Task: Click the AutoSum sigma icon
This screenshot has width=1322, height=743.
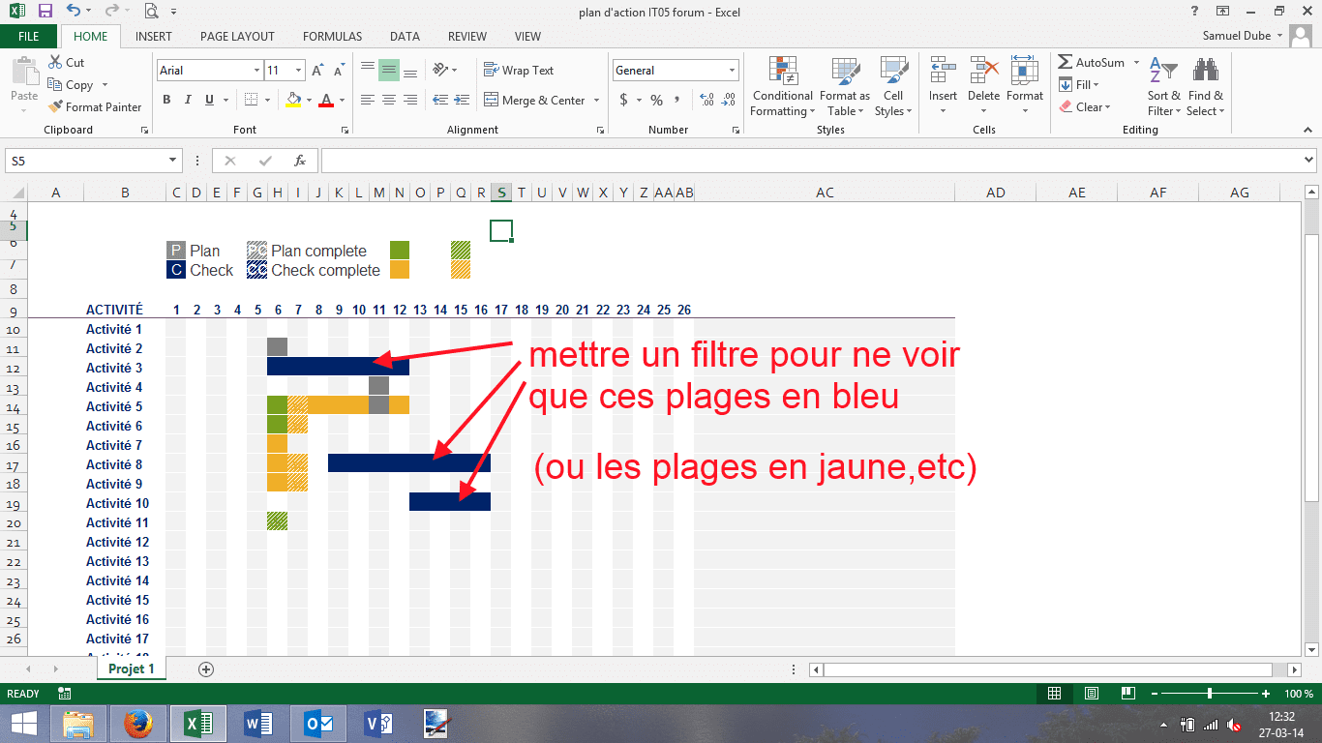Action: [x=1066, y=63]
